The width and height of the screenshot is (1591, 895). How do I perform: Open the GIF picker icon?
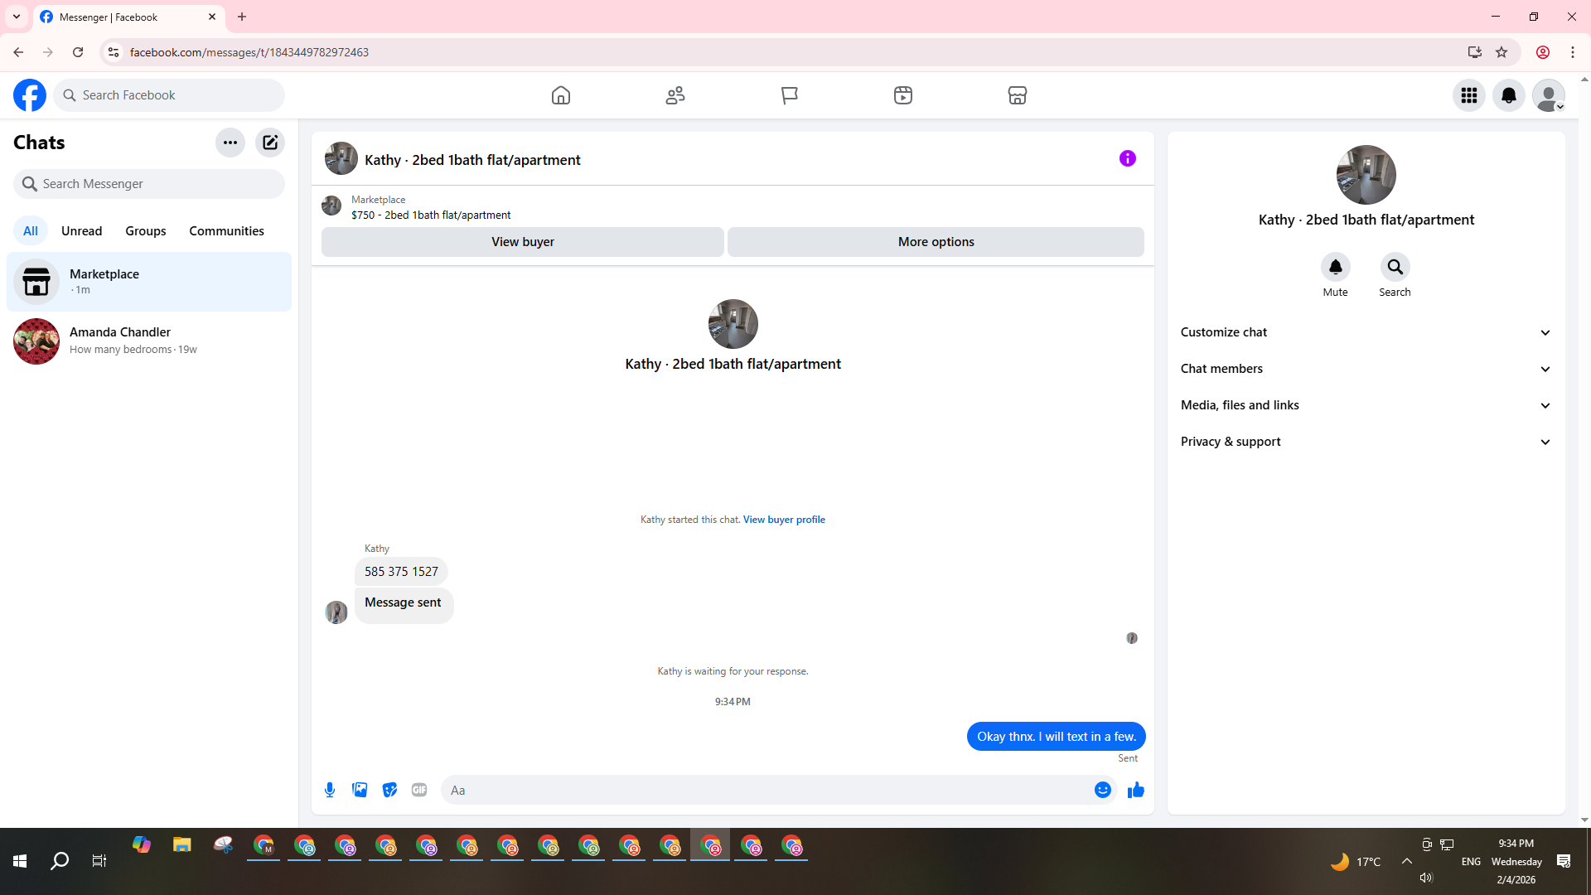419,790
